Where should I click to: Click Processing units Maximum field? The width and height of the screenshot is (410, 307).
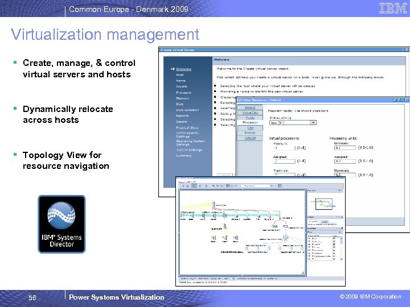[x=345, y=175]
